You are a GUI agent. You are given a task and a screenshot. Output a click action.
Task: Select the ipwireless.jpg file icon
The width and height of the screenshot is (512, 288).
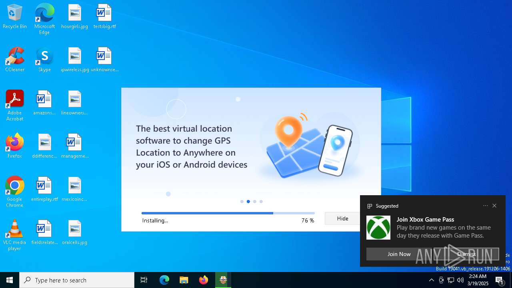click(74, 60)
